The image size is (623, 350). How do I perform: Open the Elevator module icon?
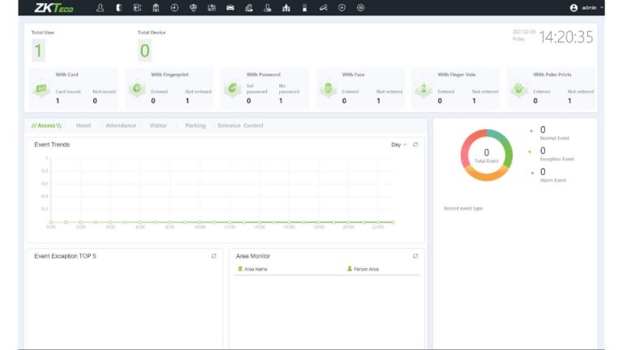coord(137,7)
